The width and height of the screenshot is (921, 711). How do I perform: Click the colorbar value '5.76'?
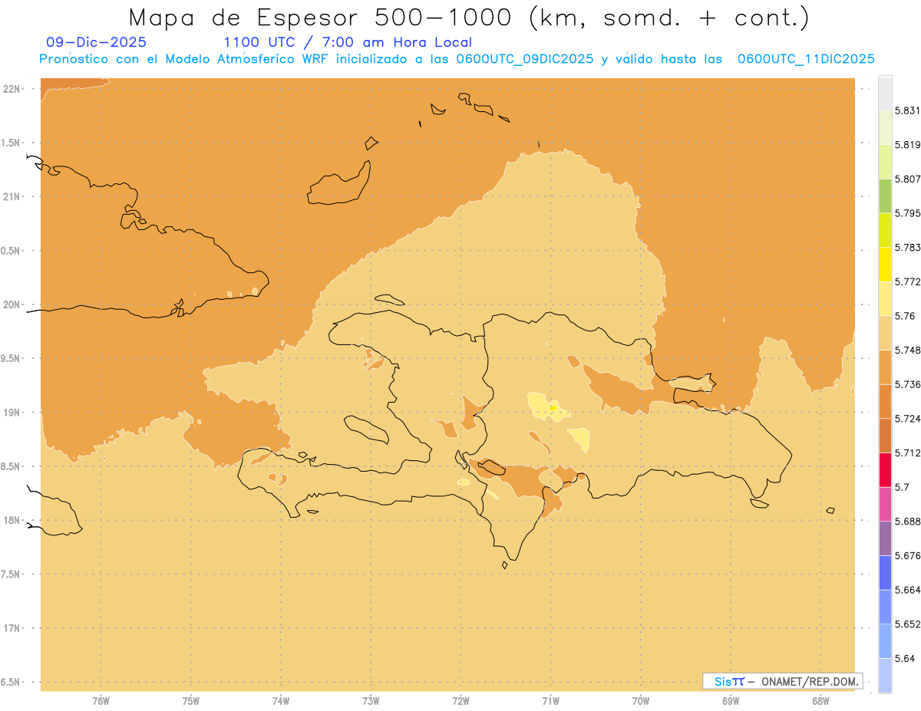click(905, 315)
